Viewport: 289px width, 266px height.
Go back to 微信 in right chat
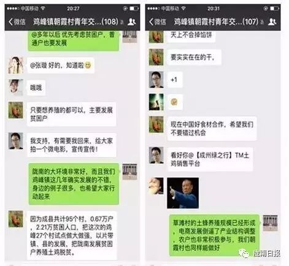tap(158, 21)
